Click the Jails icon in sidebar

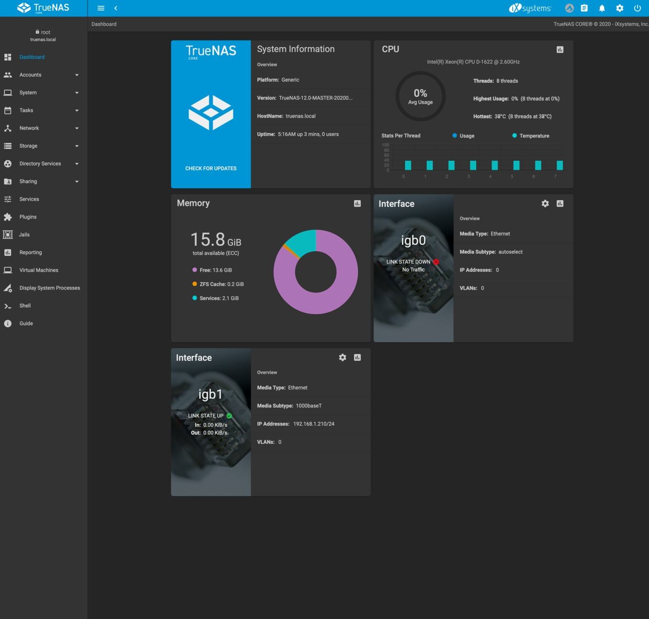8,235
